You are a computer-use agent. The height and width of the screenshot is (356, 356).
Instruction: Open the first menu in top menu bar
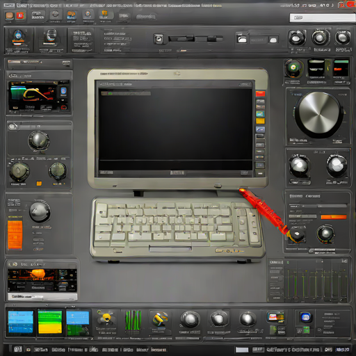pos(9,5)
